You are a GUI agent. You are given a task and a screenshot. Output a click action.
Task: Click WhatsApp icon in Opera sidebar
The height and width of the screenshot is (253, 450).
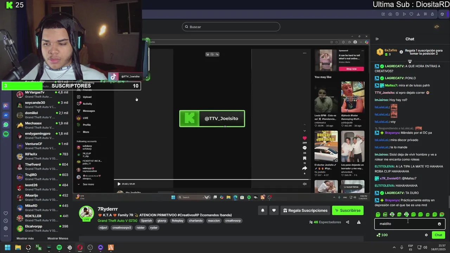6,125
